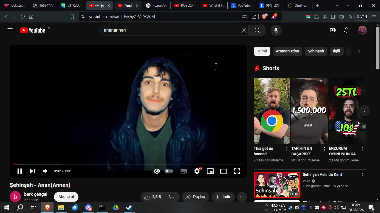
Task: Click the browser address bar URL
Action: [x=122, y=17]
